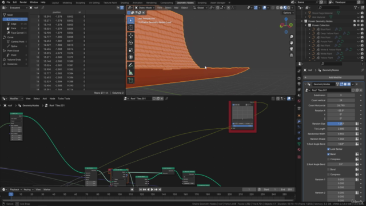
Task: Pick the Annotate tool
Action: tap(131, 65)
